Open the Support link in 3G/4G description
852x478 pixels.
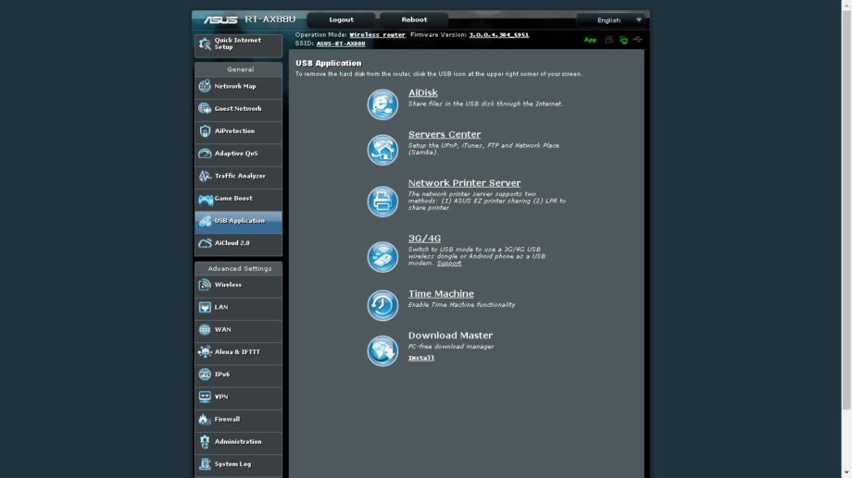click(x=449, y=264)
